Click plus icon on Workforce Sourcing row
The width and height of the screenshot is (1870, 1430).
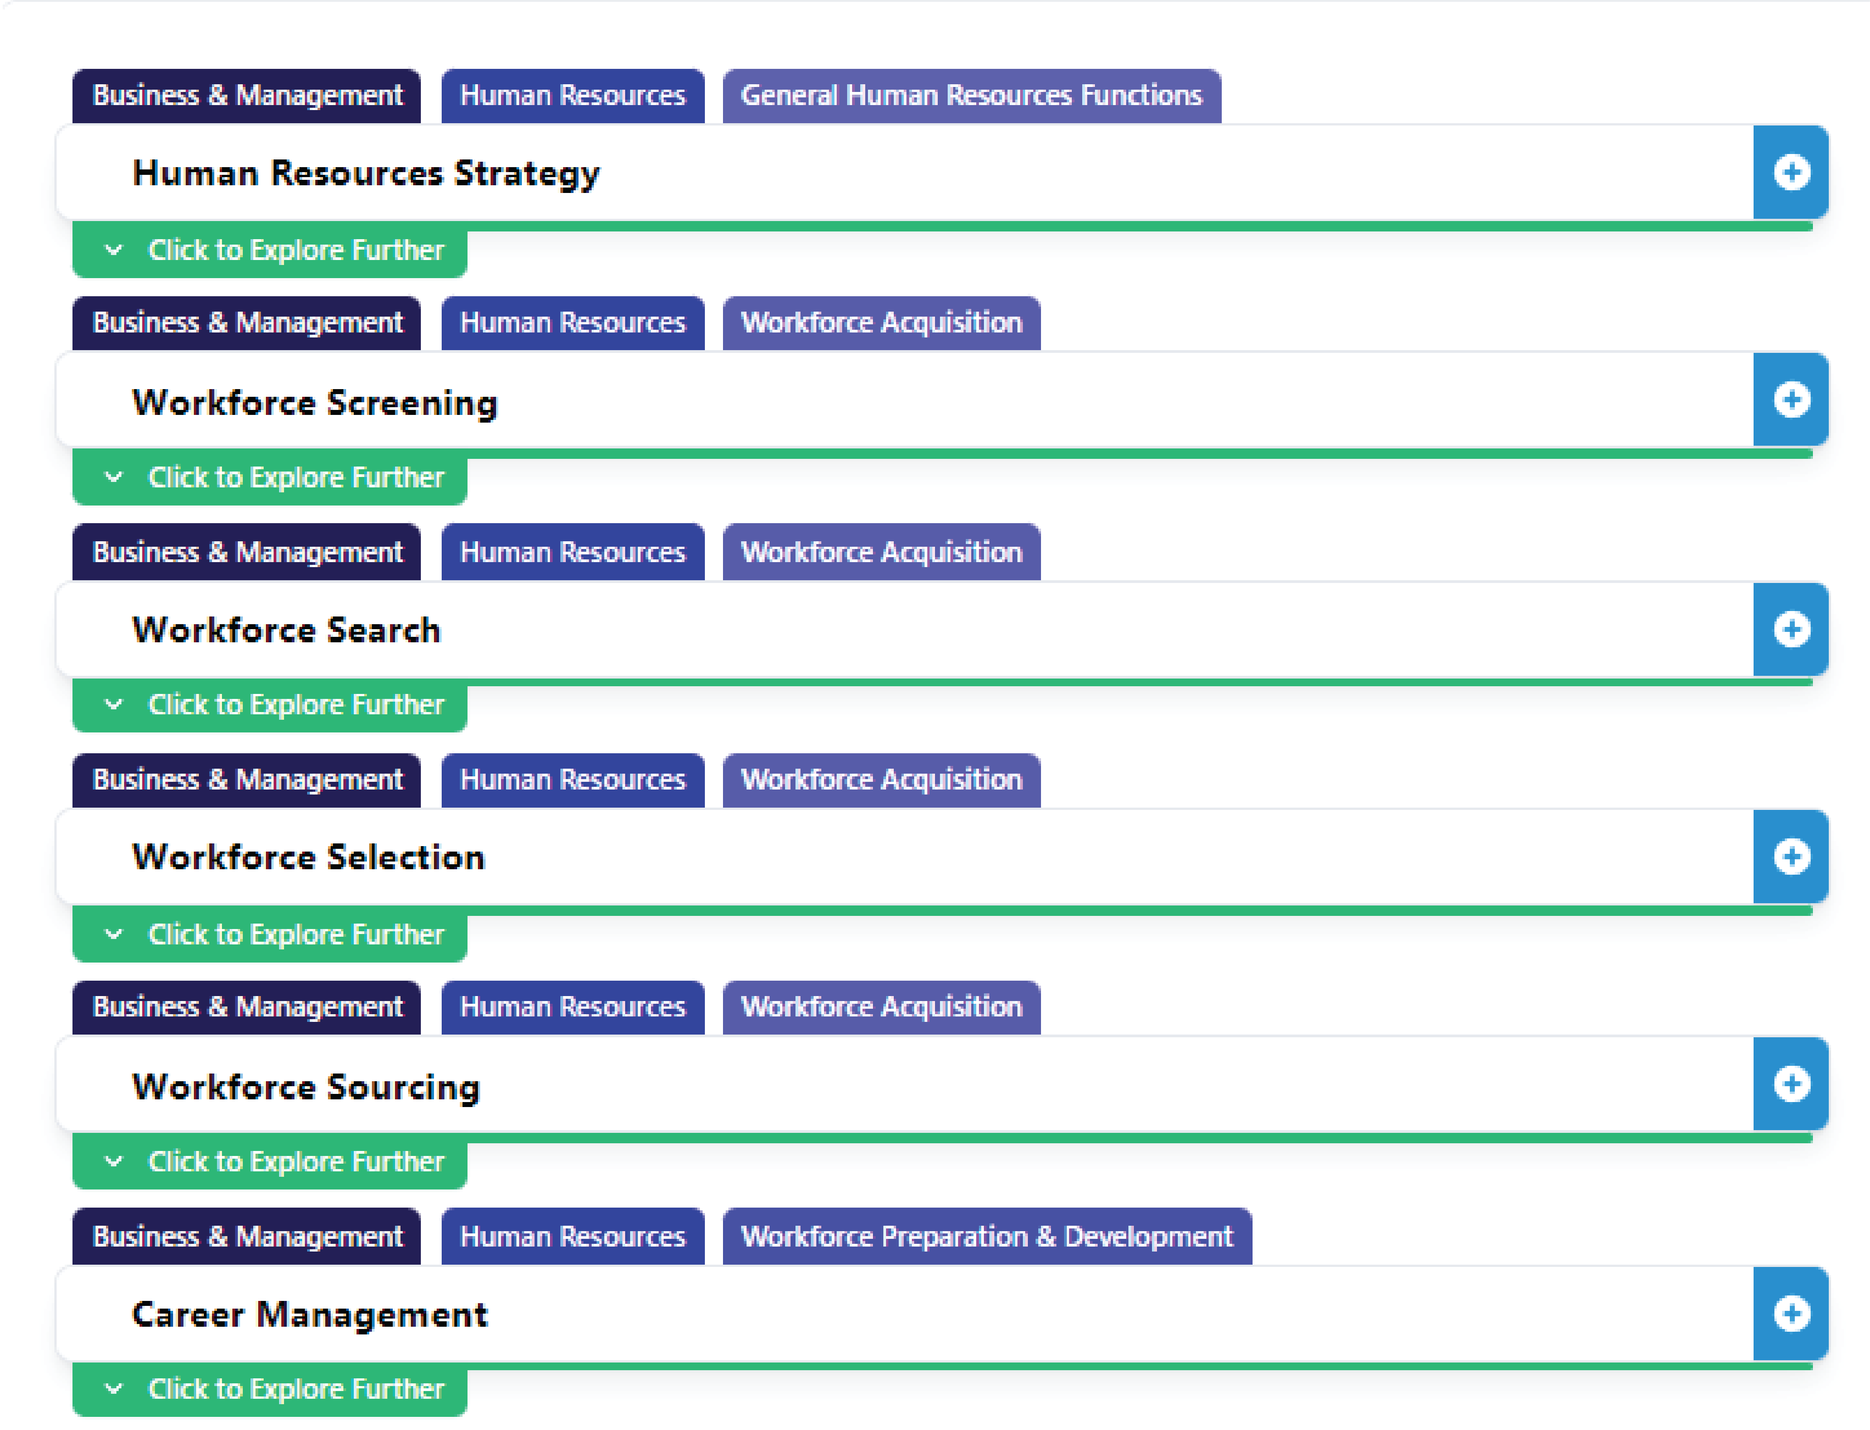click(1791, 1084)
